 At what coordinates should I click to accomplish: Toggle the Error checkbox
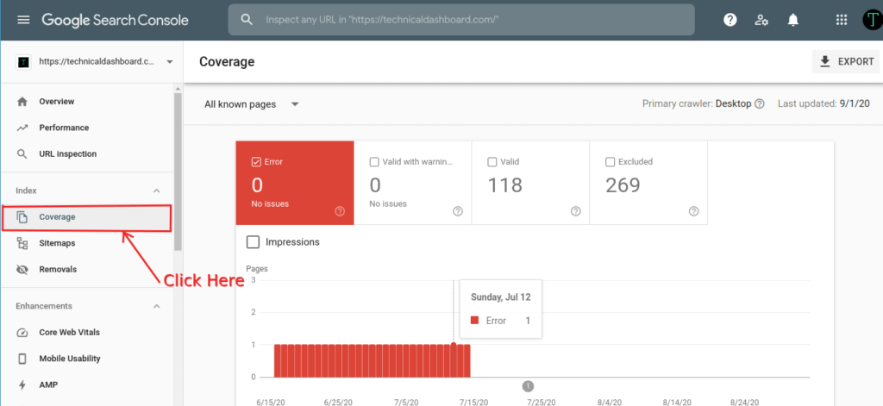[255, 162]
